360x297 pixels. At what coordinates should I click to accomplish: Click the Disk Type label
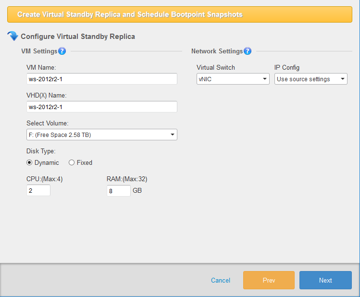pos(41,151)
